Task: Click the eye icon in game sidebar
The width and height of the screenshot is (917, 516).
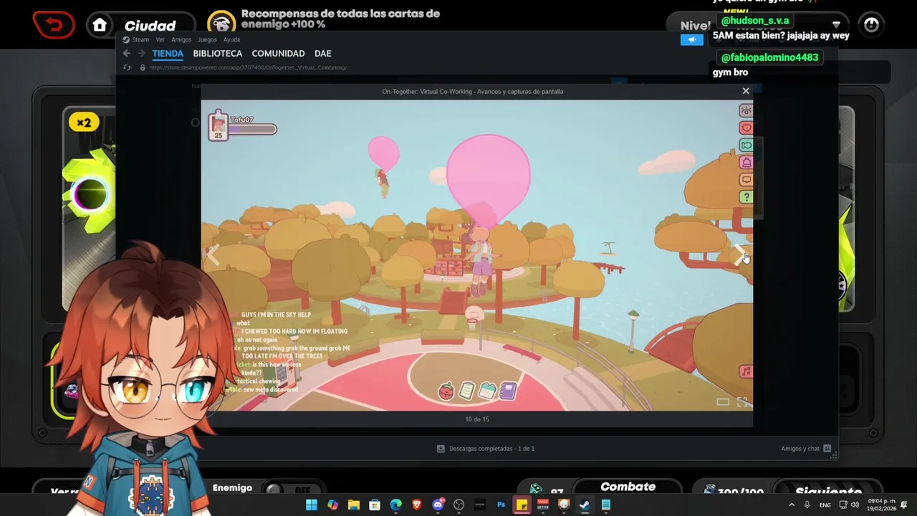Action: coord(746,110)
